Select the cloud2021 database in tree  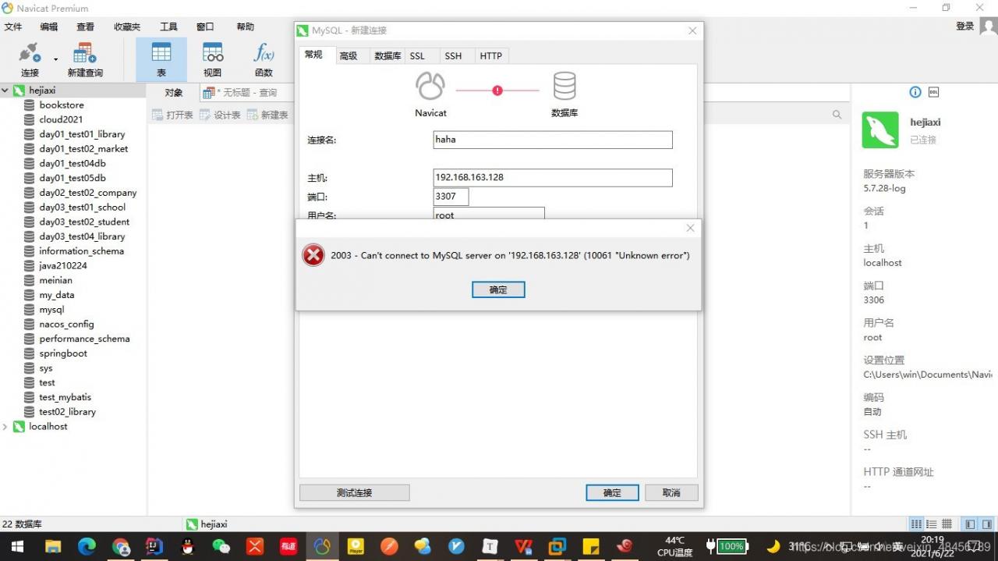point(61,119)
